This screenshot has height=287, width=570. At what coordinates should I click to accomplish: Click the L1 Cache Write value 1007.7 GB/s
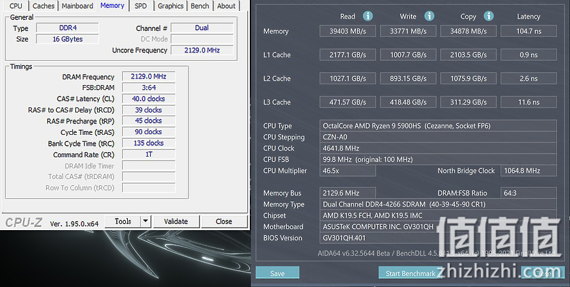[x=408, y=54]
